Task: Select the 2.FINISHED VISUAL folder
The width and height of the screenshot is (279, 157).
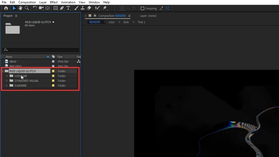Action: 27,81
